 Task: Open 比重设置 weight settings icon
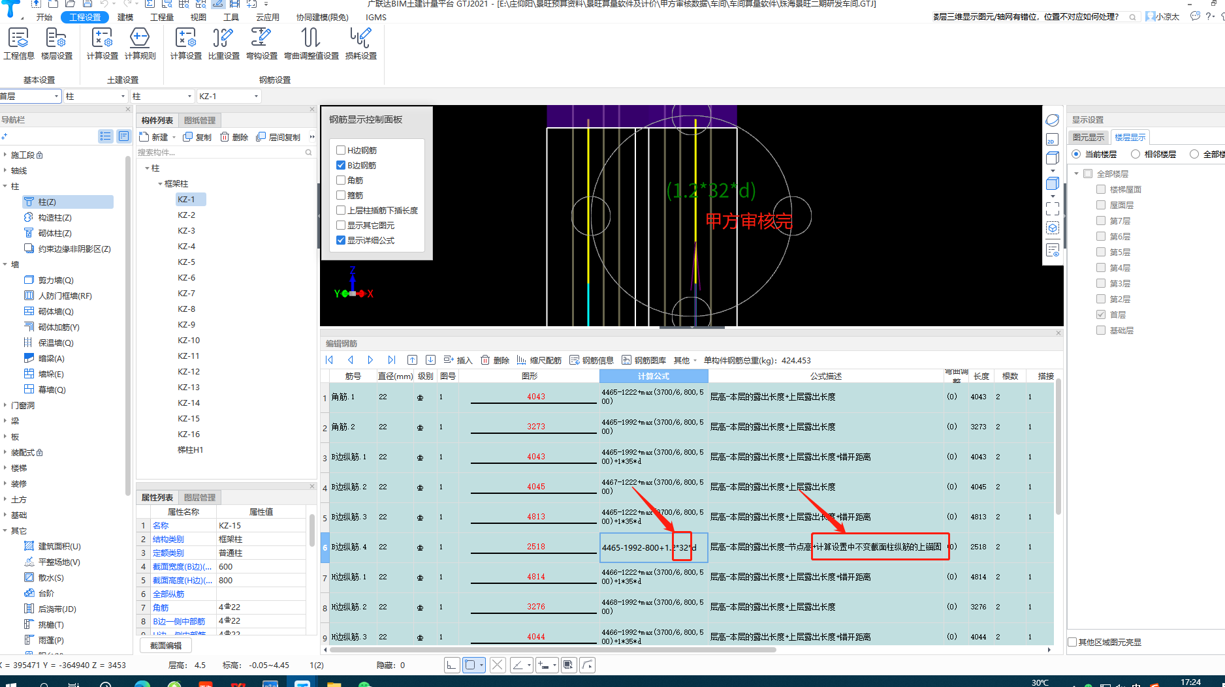pos(223,44)
